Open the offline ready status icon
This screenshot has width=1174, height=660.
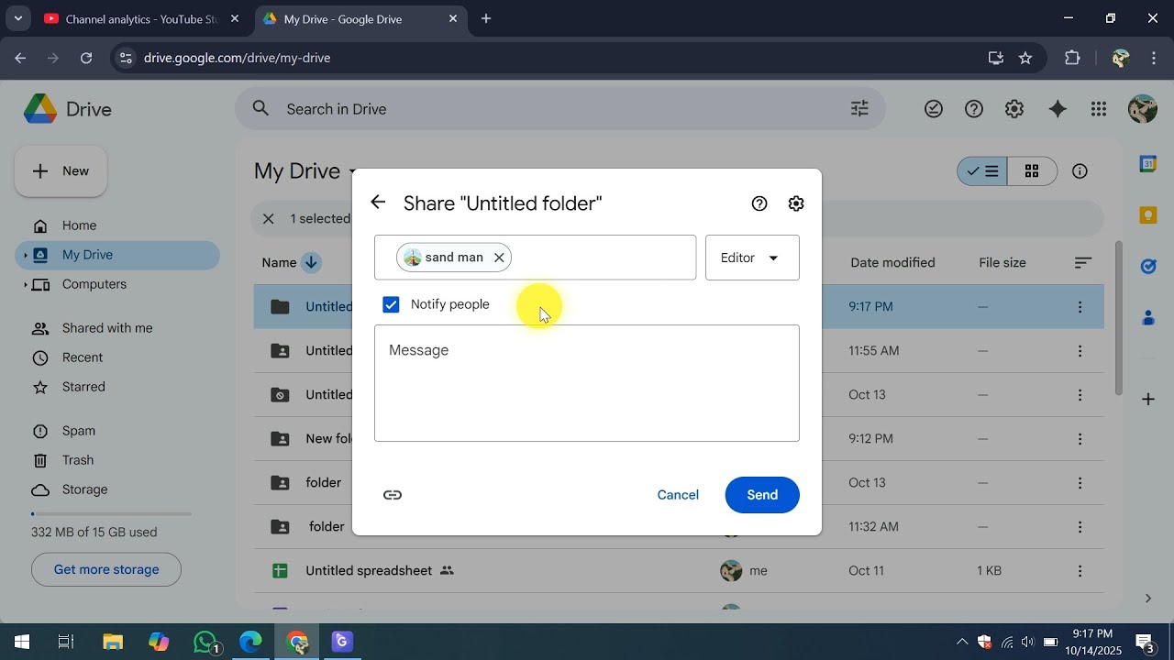pos(934,109)
